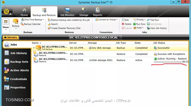Create Disaster Recovery Disk

pyautogui.click(x=64, y=28)
